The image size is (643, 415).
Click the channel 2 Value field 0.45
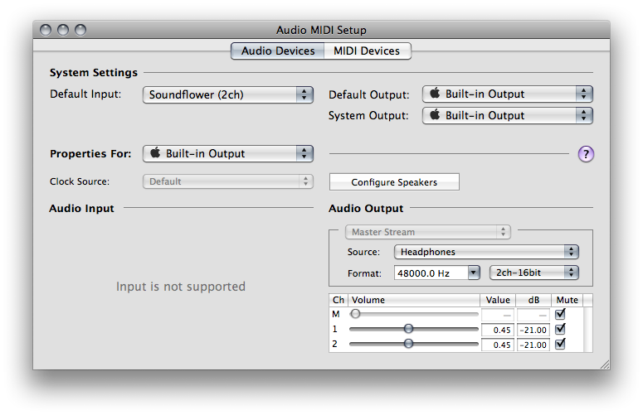pyautogui.click(x=498, y=345)
